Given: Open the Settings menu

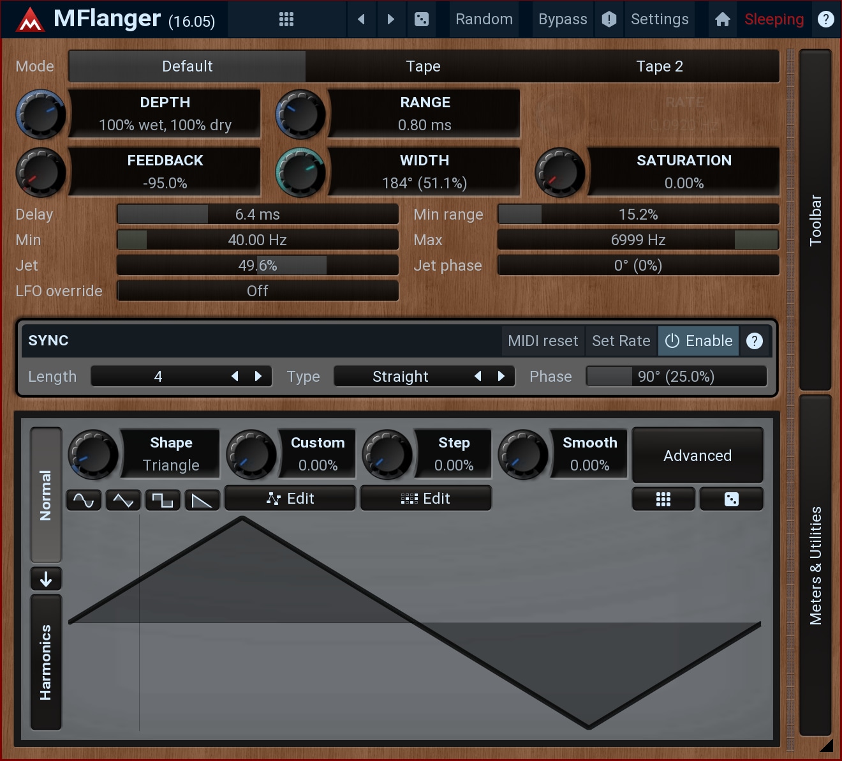Looking at the screenshot, I should tap(660, 19).
